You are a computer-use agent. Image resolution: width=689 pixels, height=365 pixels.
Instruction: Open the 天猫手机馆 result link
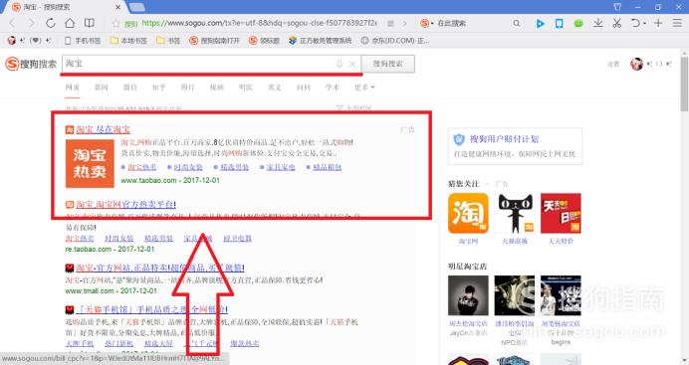tap(151, 309)
